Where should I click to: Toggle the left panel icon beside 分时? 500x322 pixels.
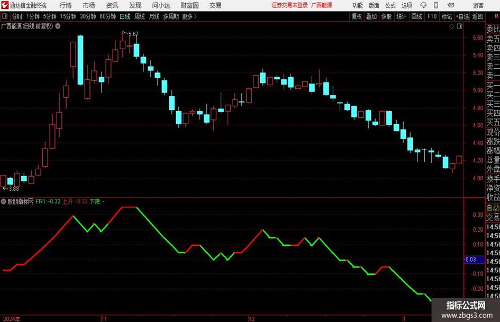coord(4,16)
